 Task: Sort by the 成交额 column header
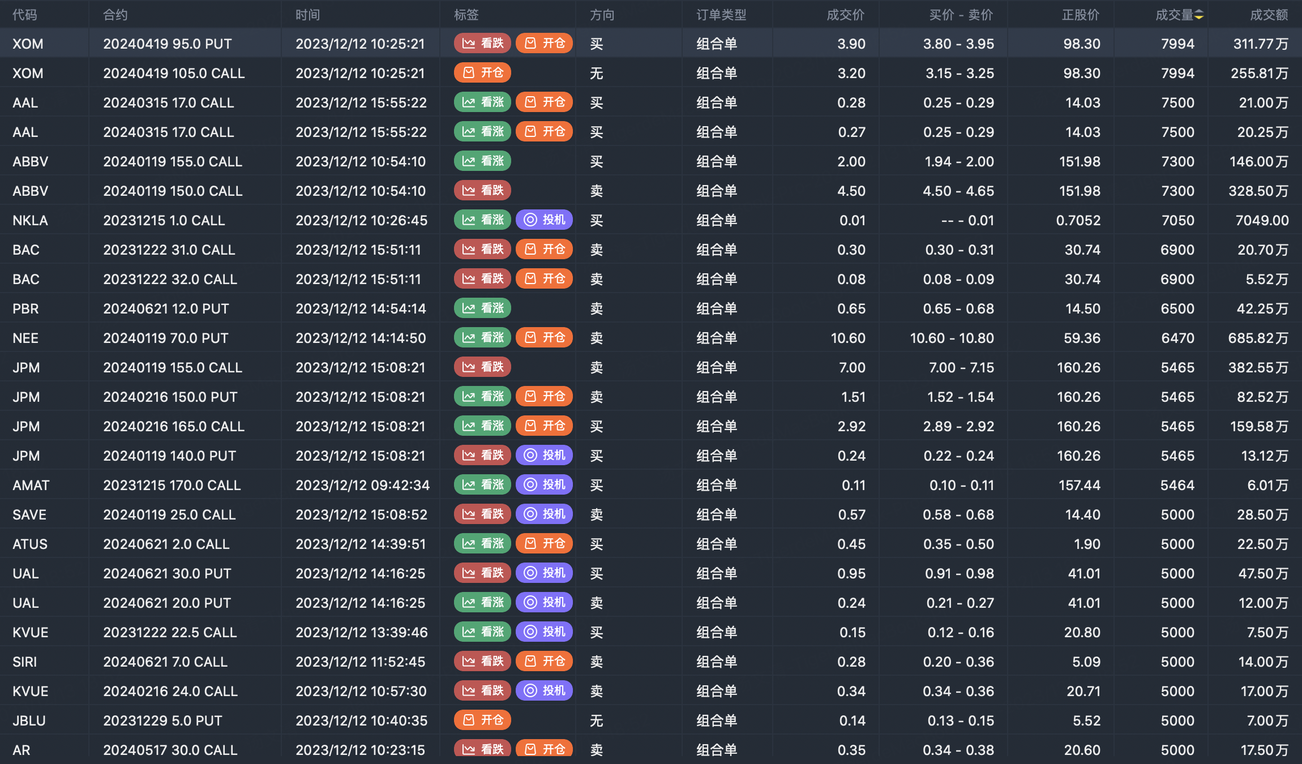[x=1268, y=15]
